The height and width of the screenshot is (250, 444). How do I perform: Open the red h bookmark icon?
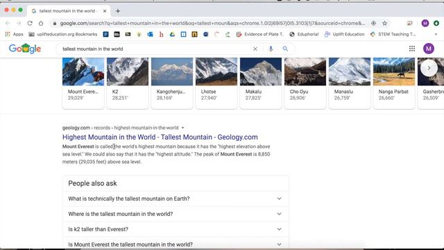click(x=161, y=34)
